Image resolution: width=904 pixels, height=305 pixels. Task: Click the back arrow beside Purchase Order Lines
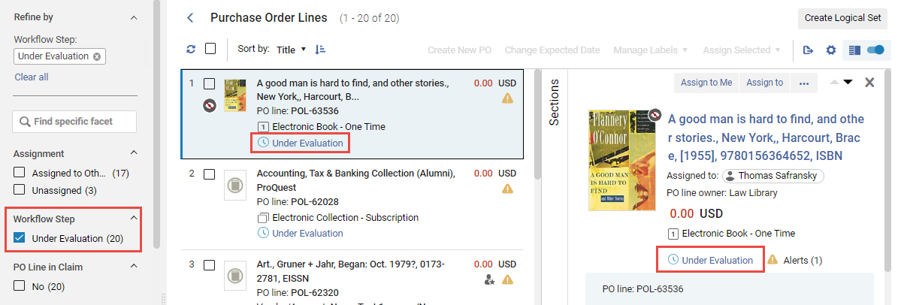click(x=190, y=17)
